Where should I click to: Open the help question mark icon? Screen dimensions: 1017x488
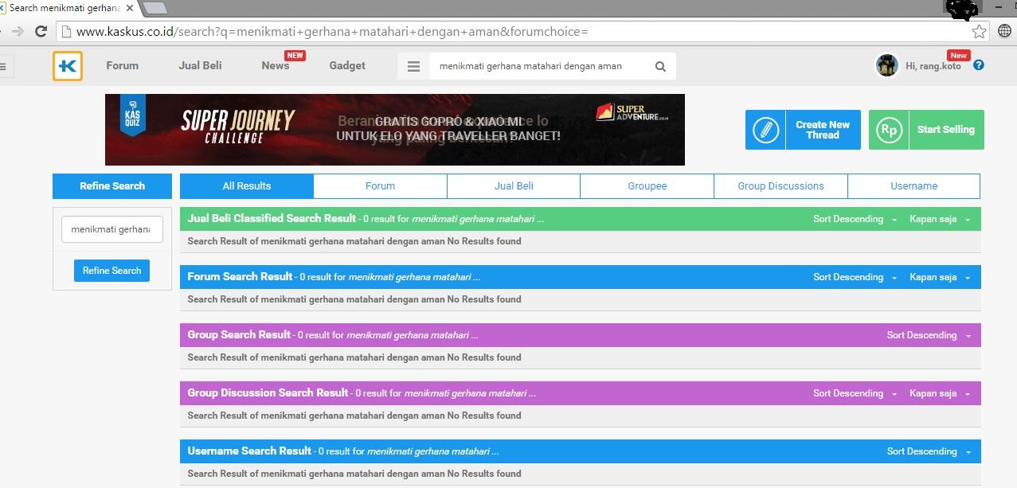point(979,65)
